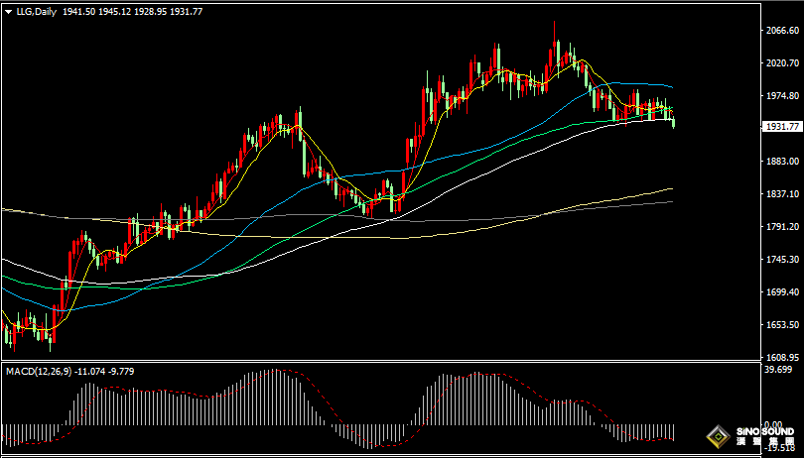Select the 1608.95 bottom price axis label
Screen dimensions: 804x458
click(x=782, y=357)
